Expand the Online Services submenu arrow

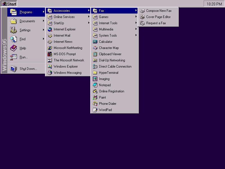[x=89, y=17]
